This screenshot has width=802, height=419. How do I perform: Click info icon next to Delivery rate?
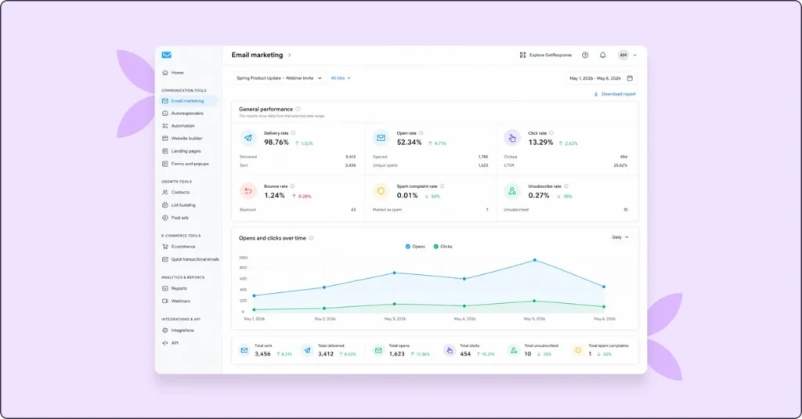click(293, 133)
